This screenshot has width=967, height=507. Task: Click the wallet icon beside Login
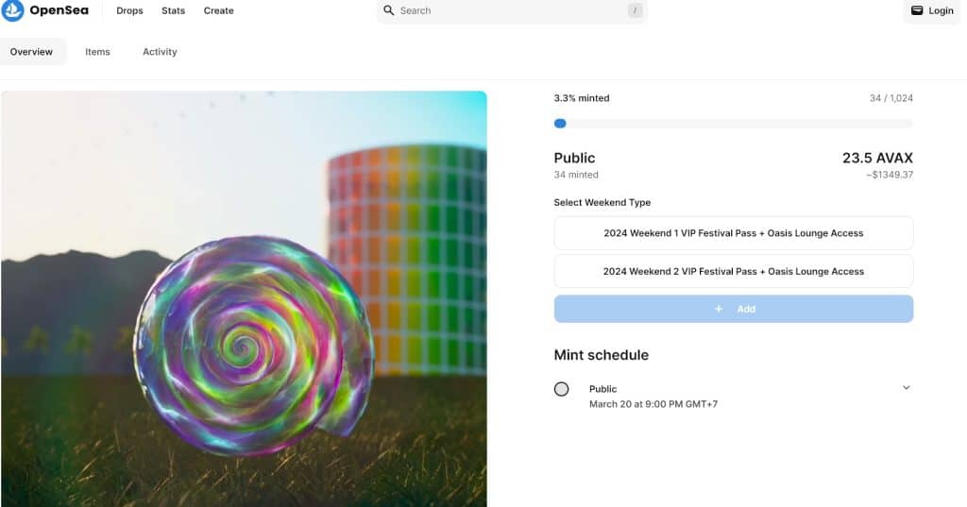[x=917, y=10]
